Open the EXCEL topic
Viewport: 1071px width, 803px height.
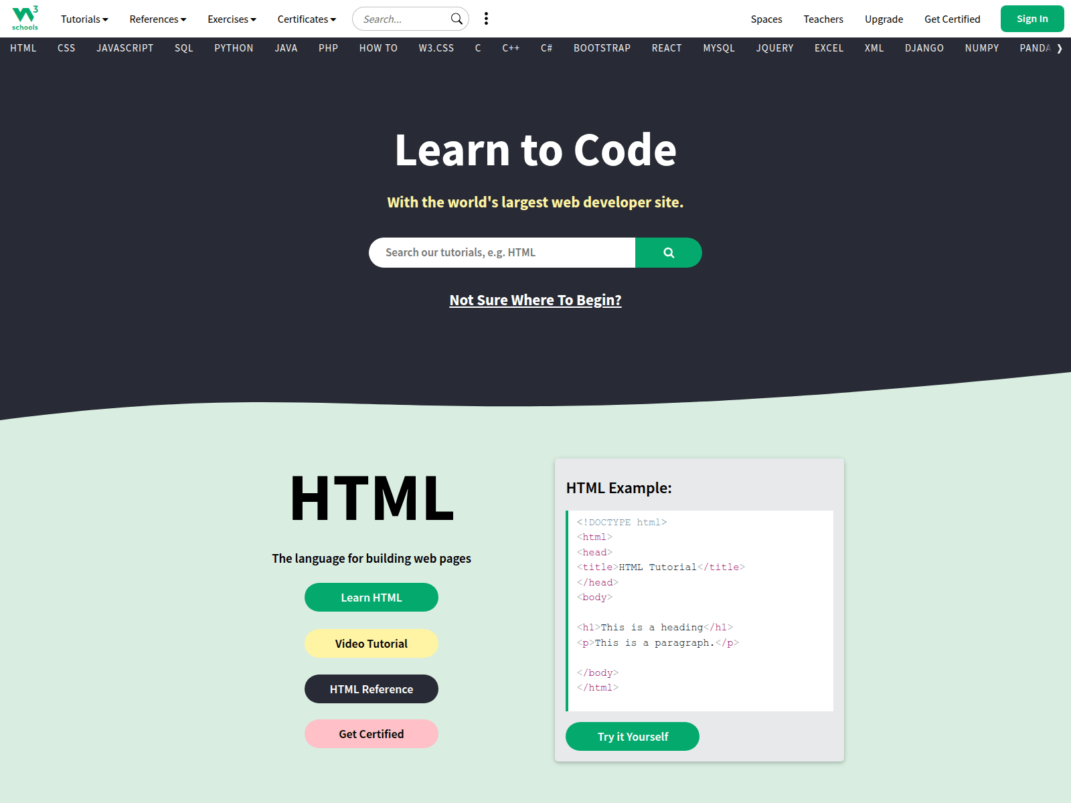pyautogui.click(x=829, y=48)
